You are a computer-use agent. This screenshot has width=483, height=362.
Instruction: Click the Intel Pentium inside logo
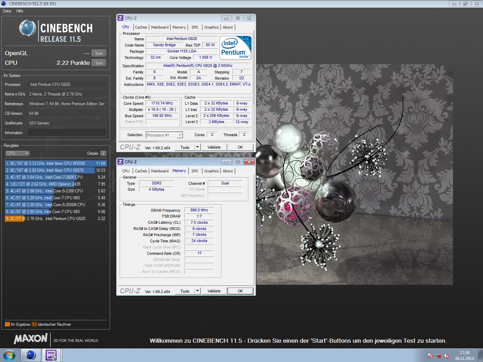pyautogui.click(x=236, y=48)
